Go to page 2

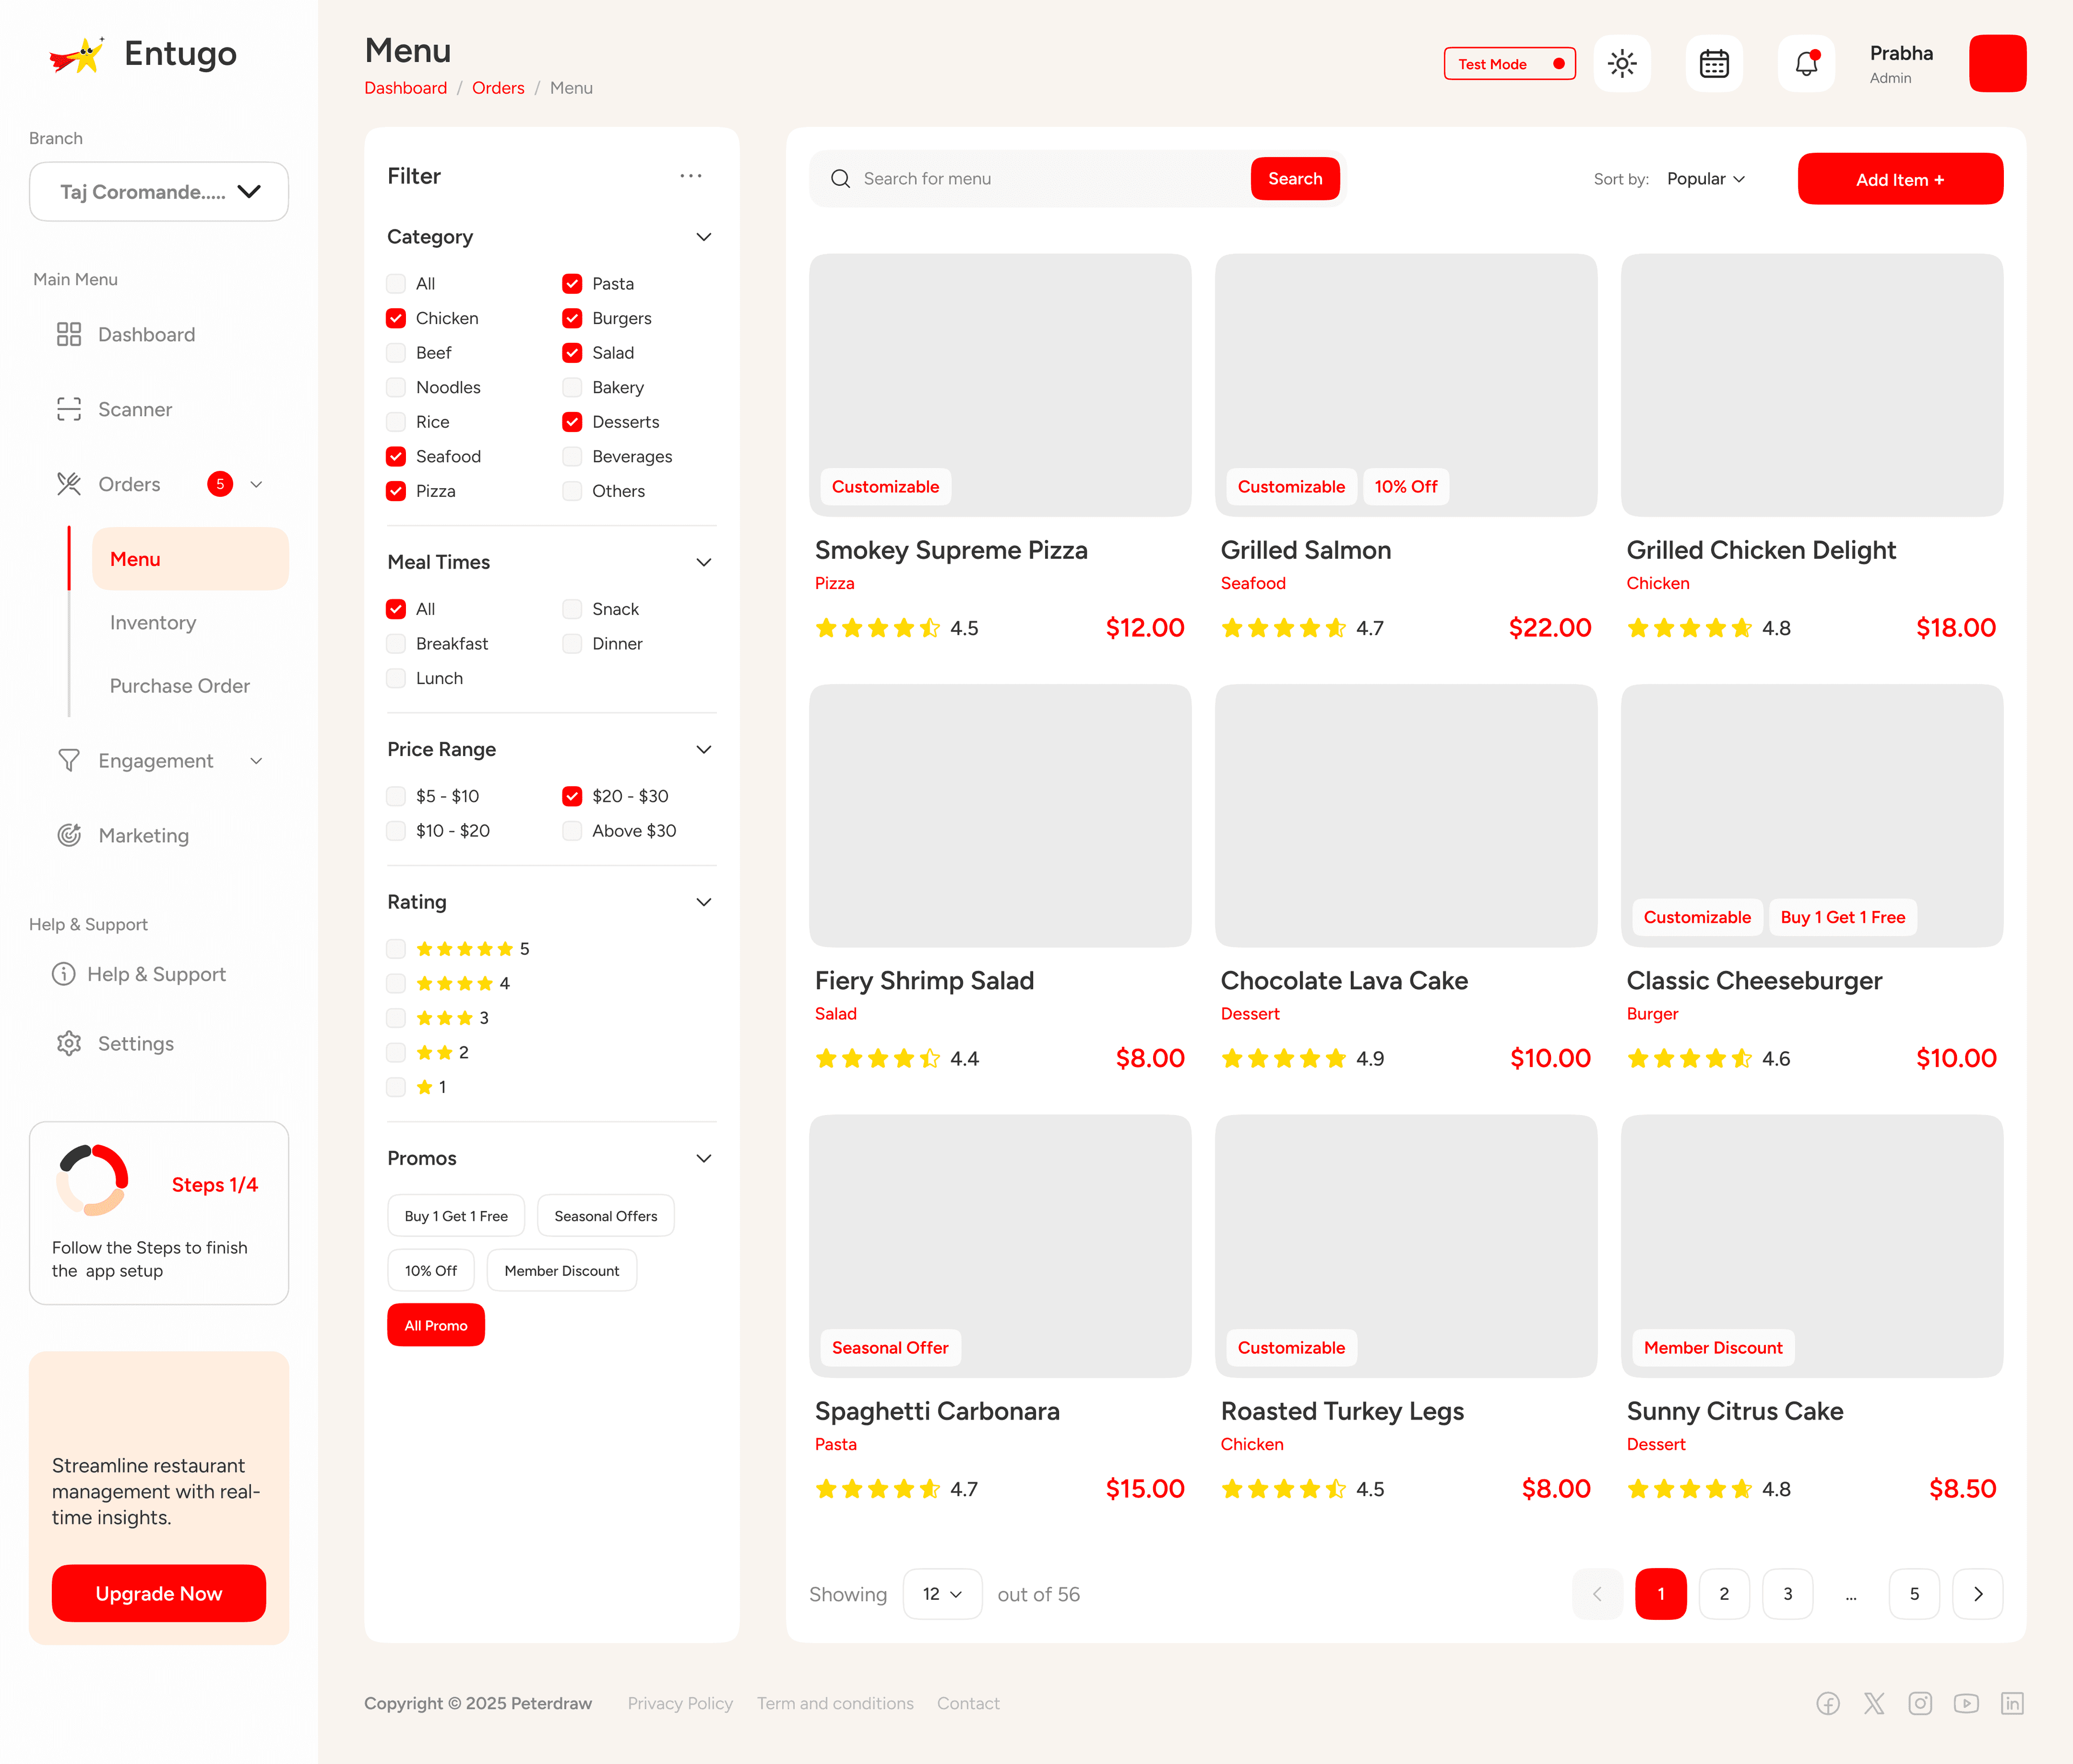coord(1724,1594)
